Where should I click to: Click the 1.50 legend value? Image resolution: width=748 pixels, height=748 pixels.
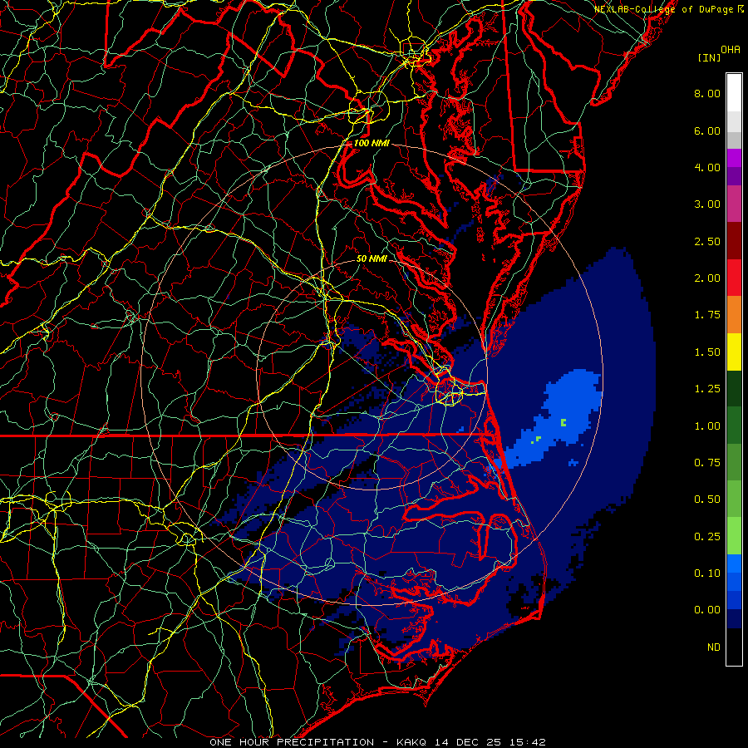(x=707, y=352)
